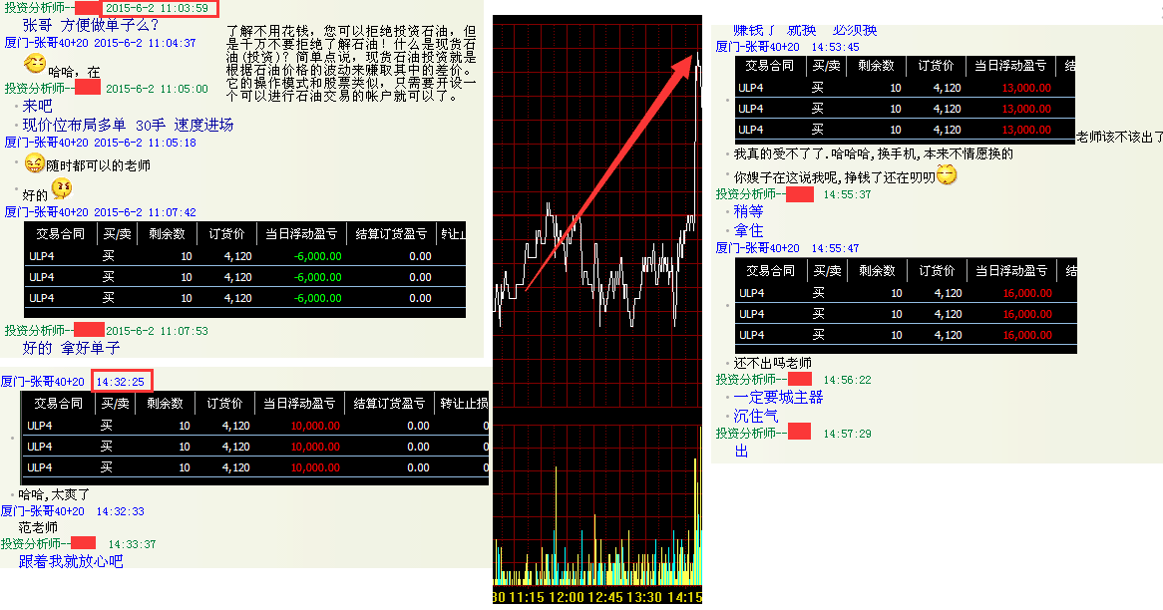
Task: Click 交易合同 header in the 13,000.00 table
Action: [x=769, y=65]
